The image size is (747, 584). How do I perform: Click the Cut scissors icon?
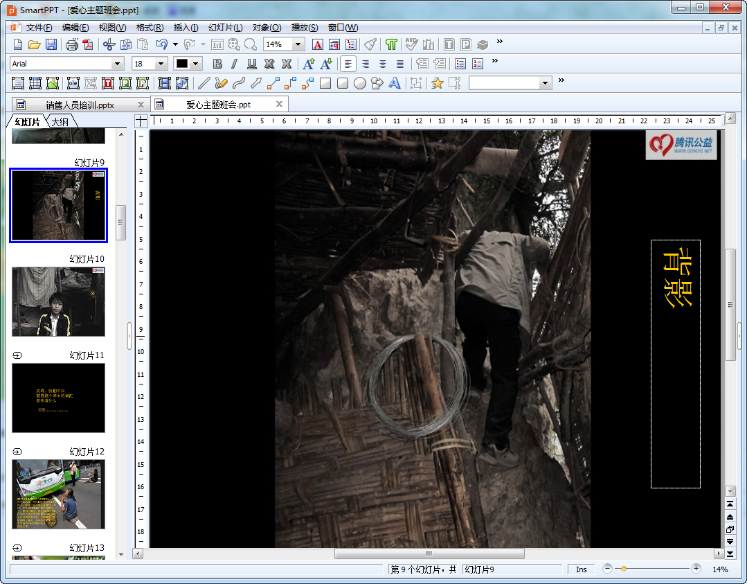point(108,44)
